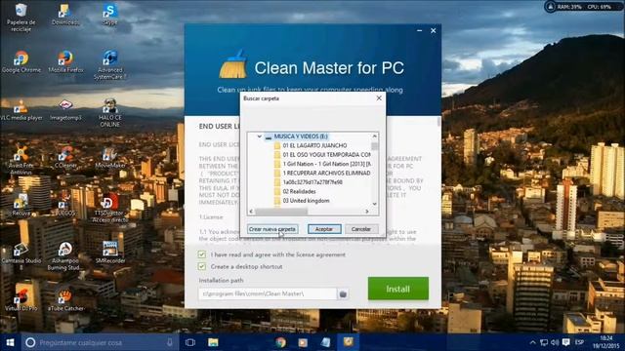This screenshot has height=351, width=625.
Task: Select folder 1 RECUPERAR ARCHIVOS ELIMINAD
Action: coord(322,174)
